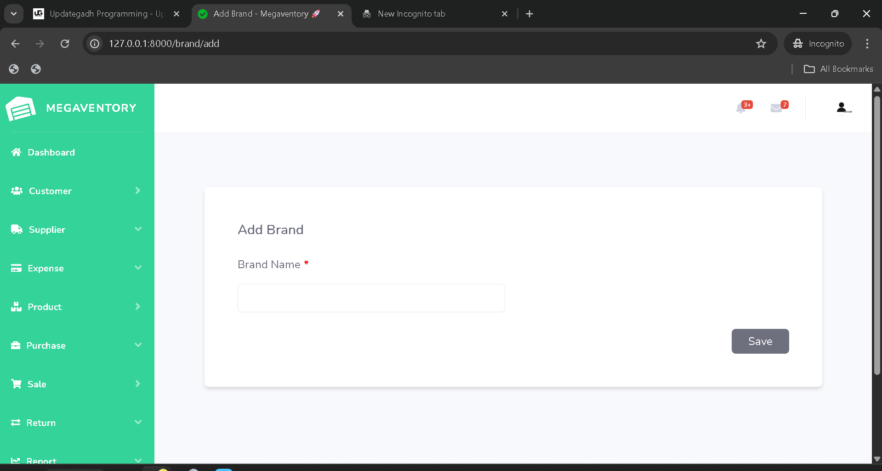Bookmark this page with star icon
The width and height of the screenshot is (882, 471).
coord(761,44)
